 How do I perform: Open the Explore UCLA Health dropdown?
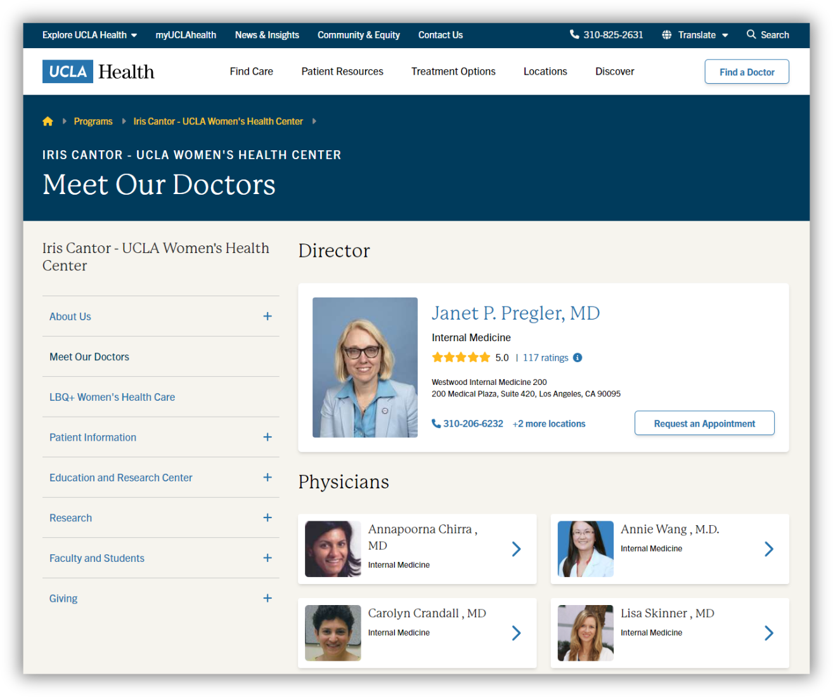[x=89, y=35]
